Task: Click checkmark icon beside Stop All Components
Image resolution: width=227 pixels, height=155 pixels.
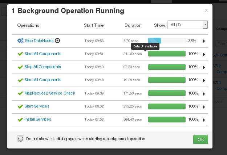Action: pyautogui.click(x=20, y=67)
